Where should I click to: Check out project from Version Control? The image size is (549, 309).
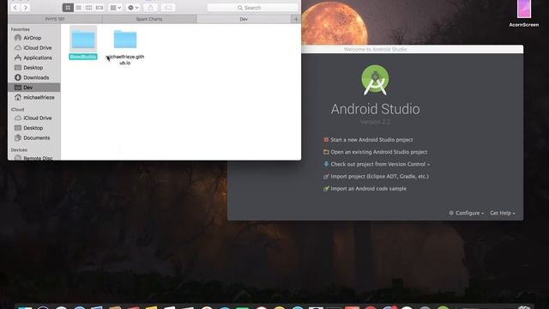click(380, 164)
